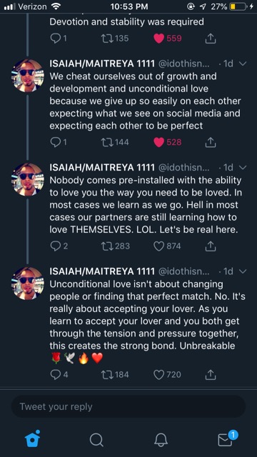Open options chevron on 'We cheat ourselves' tweet
The width and height of the screenshot is (257, 457).
243,64
